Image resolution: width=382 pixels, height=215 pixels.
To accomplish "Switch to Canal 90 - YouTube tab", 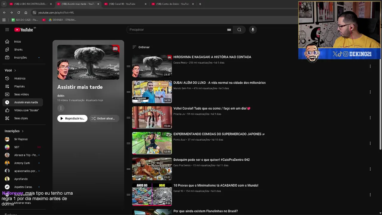I will (x=125, y=4).
